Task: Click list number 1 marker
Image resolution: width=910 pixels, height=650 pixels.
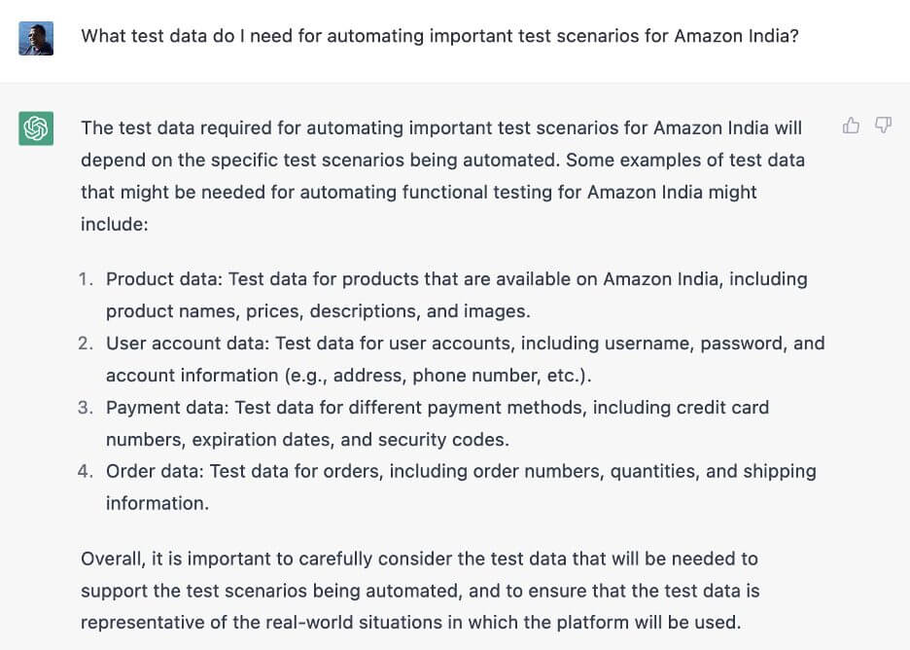Action: click(x=86, y=279)
